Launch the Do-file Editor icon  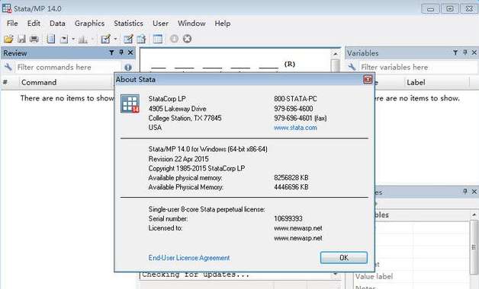pos(106,39)
